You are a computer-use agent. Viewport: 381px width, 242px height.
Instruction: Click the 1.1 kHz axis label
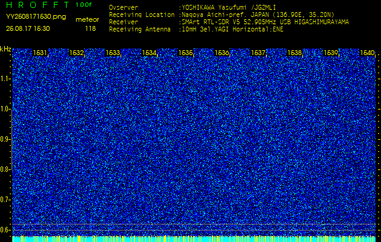4,79
